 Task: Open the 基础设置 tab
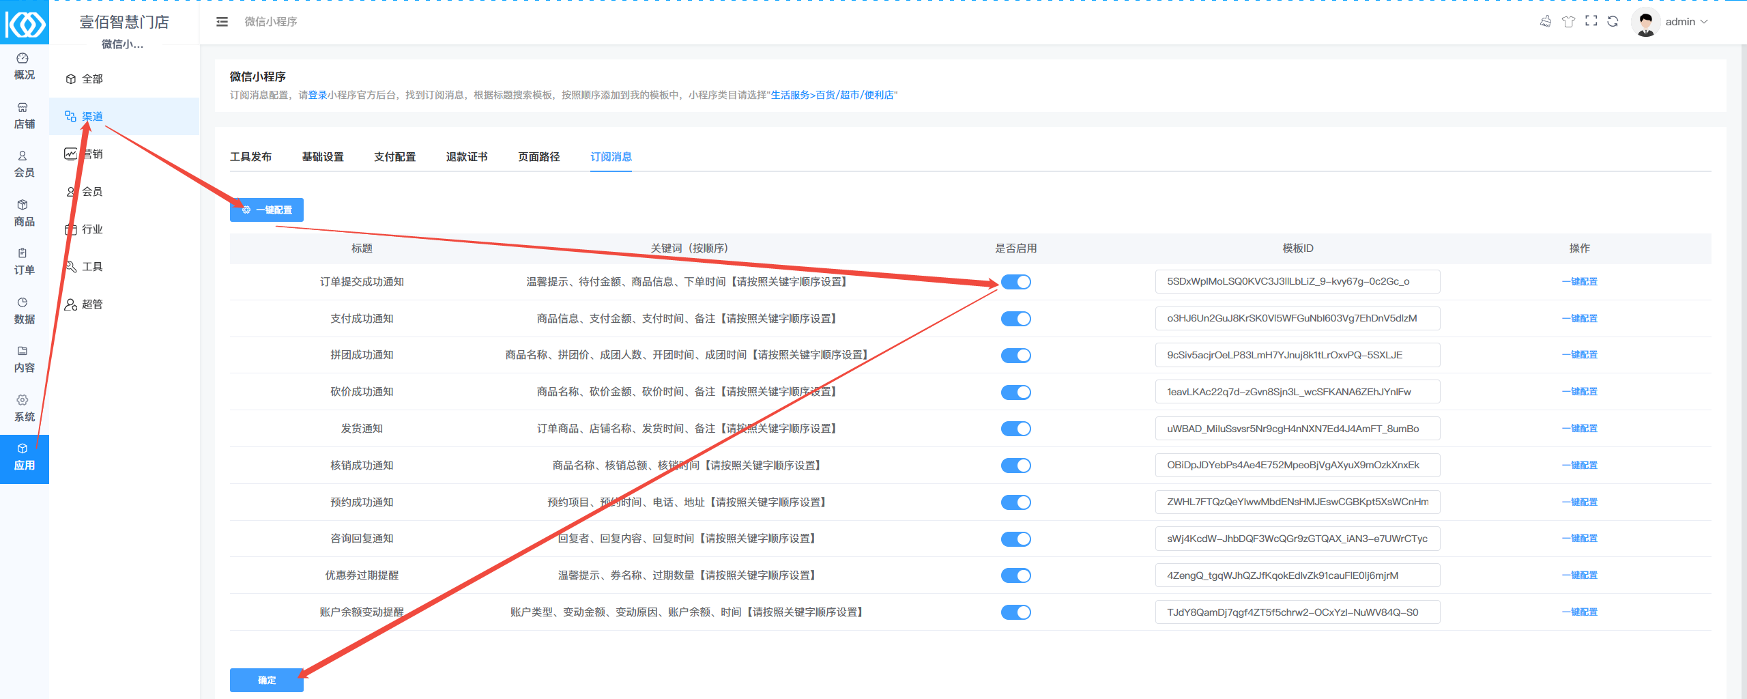323,157
